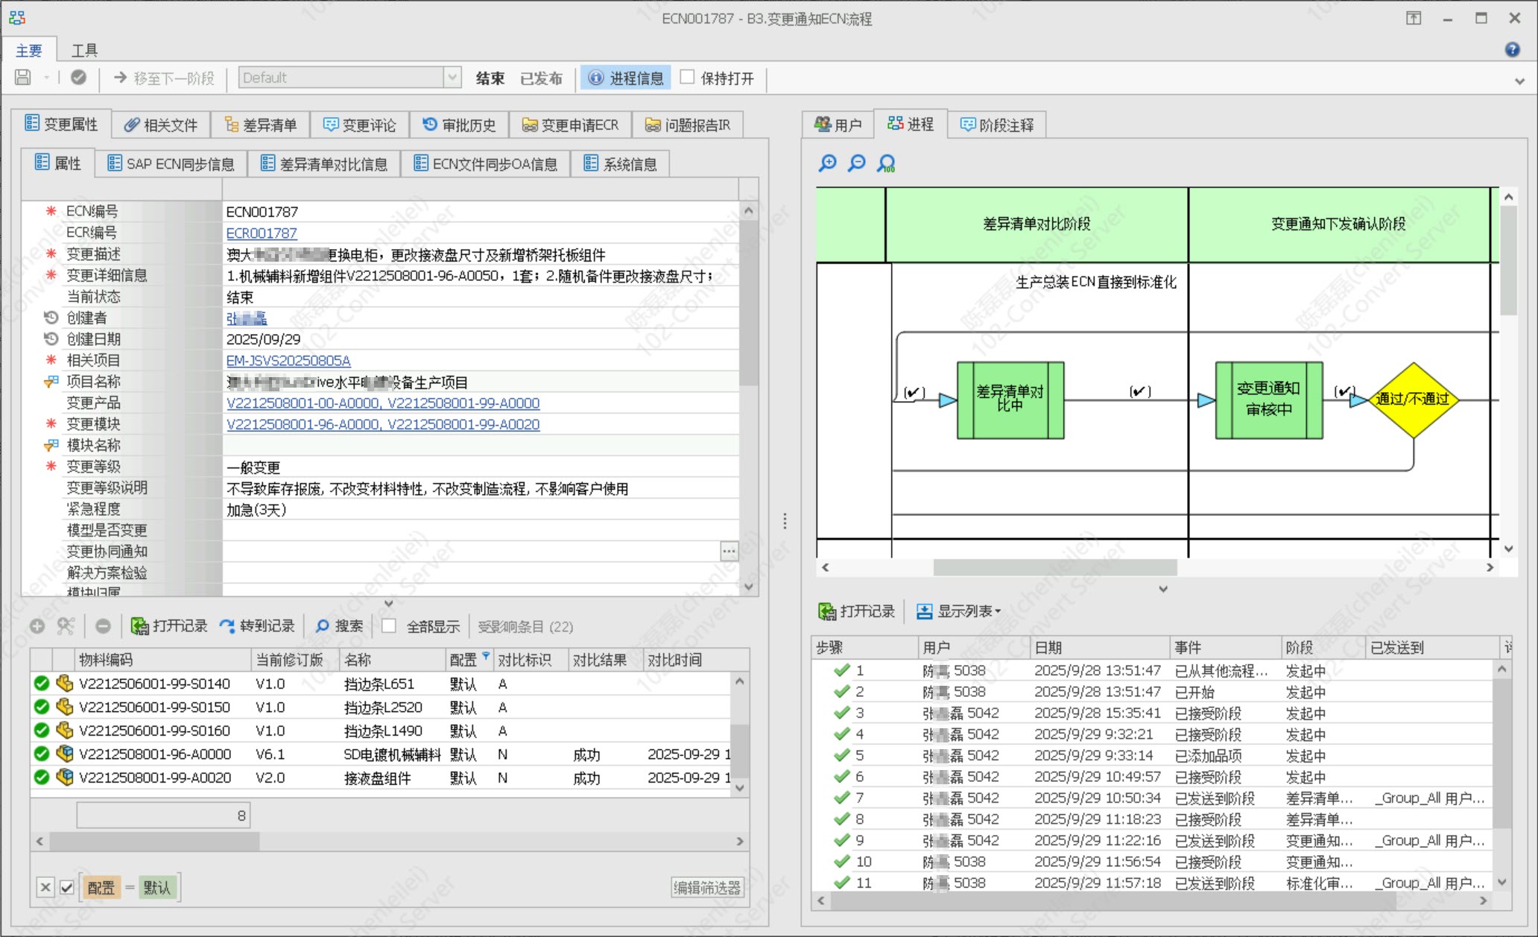Click the 编辑筛选器 button
The width and height of the screenshot is (1538, 937).
(707, 887)
